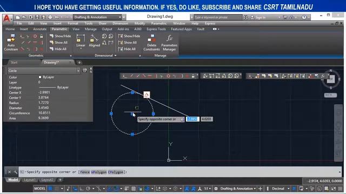Apply the Fix lock geometric constraint icon
Image resolution: width=346 pixels, height=194 pixels.
click(x=42, y=36)
